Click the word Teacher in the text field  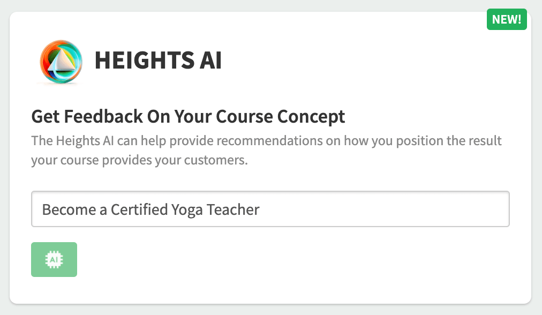pyautogui.click(x=233, y=209)
